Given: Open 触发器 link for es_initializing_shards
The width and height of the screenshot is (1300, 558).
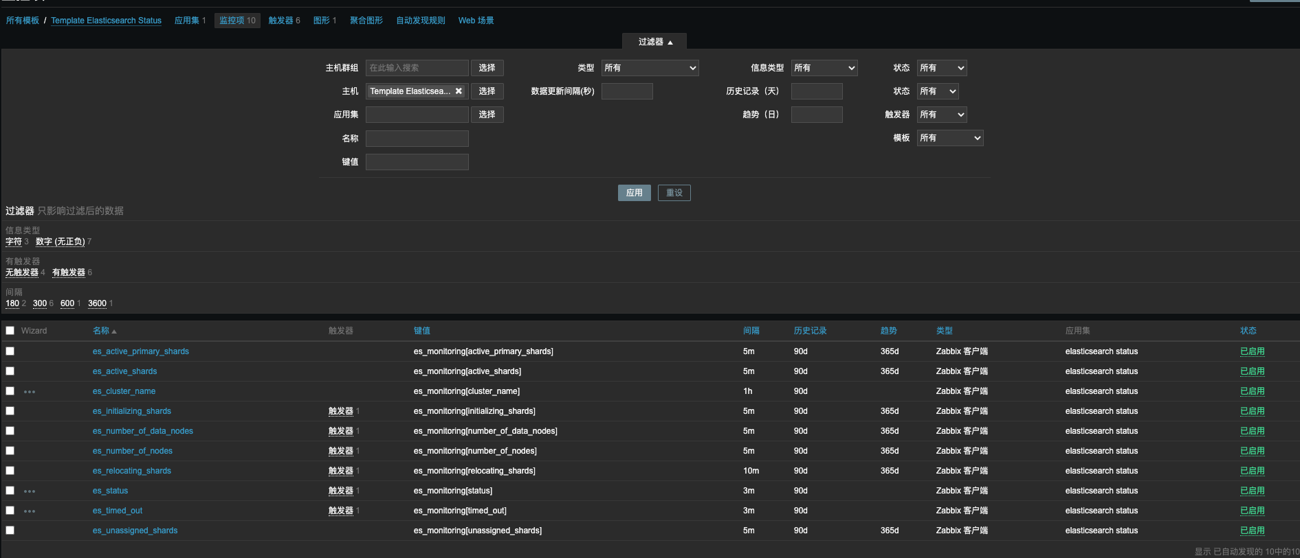Looking at the screenshot, I should point(341,411).
